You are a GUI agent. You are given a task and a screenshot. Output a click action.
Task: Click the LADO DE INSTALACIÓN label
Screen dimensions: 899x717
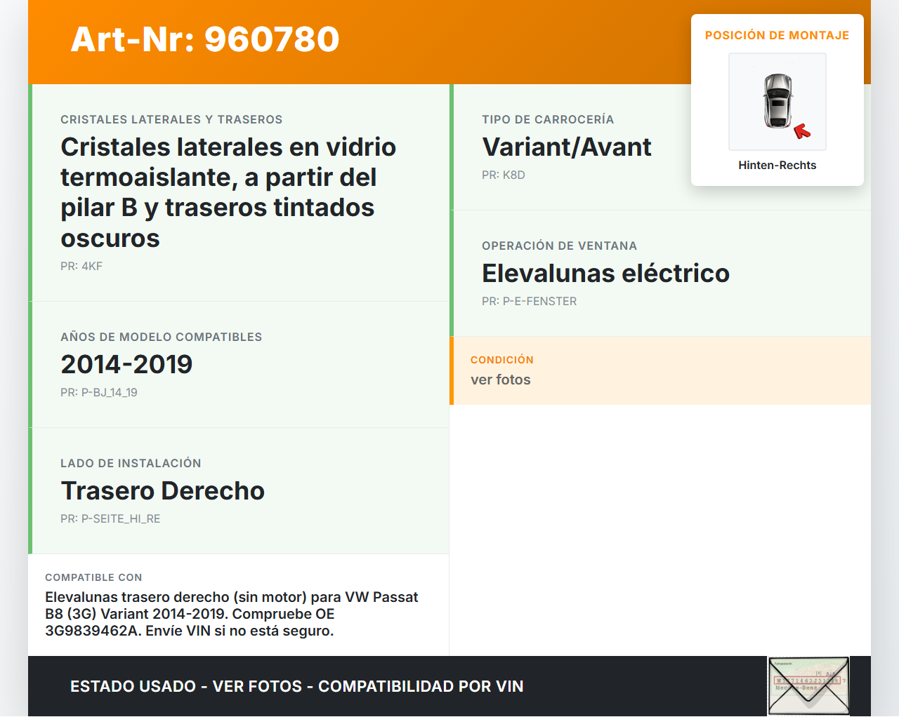pyautogui.click(x=131, y=463)
